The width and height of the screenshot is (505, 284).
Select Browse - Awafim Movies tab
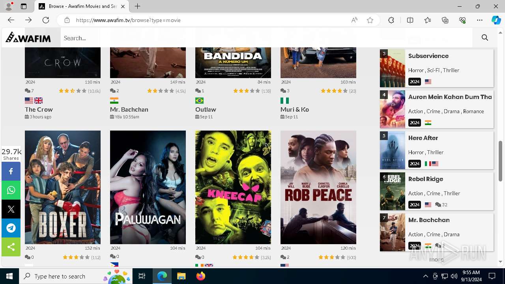click(82, 6)
